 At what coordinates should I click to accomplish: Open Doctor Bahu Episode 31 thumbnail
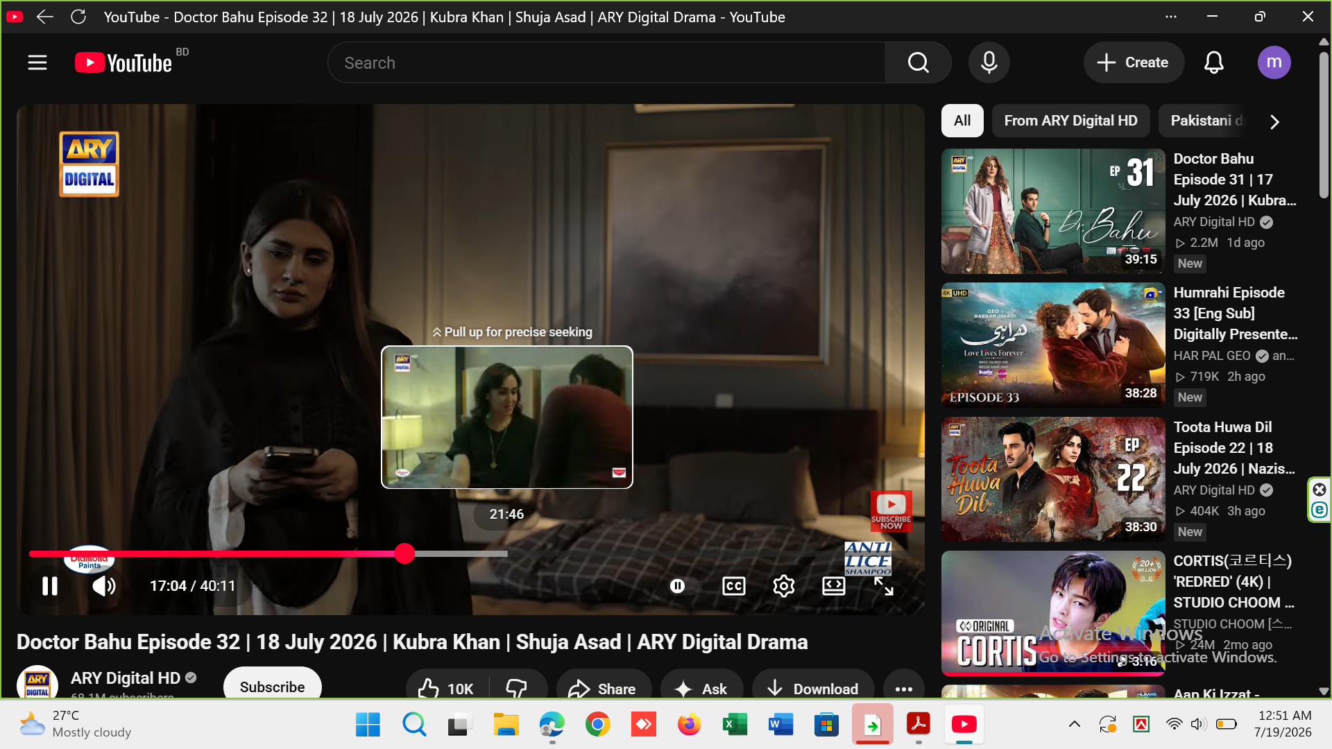pyautogui.click(x=1053, y=211)
